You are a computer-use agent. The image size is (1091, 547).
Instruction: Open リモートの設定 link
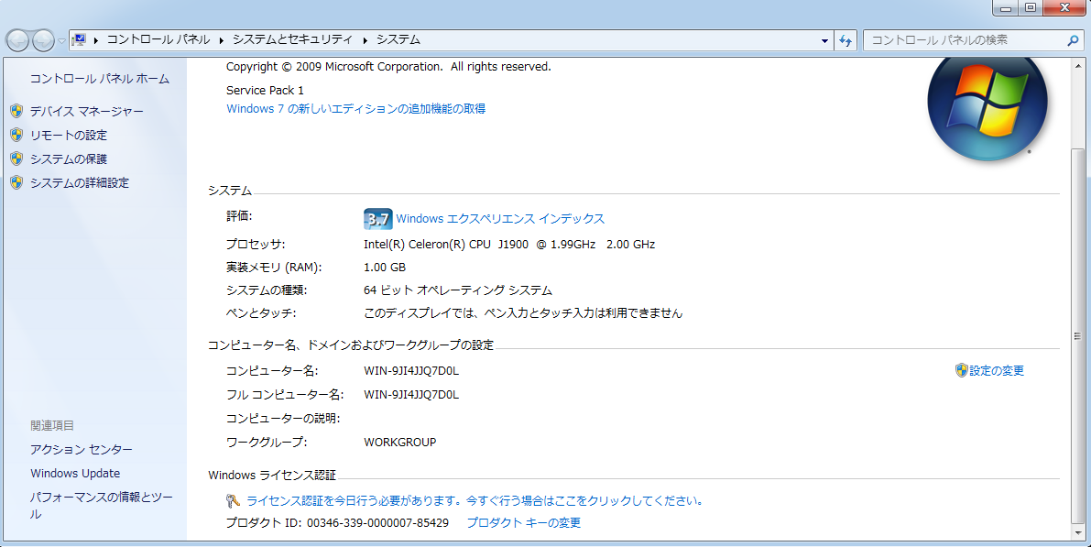(x=68, y=135)
